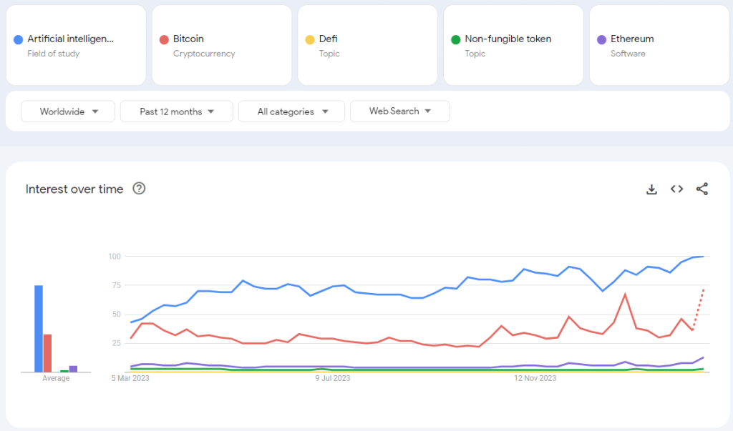Click the red Bitcoin color dot

164,39
